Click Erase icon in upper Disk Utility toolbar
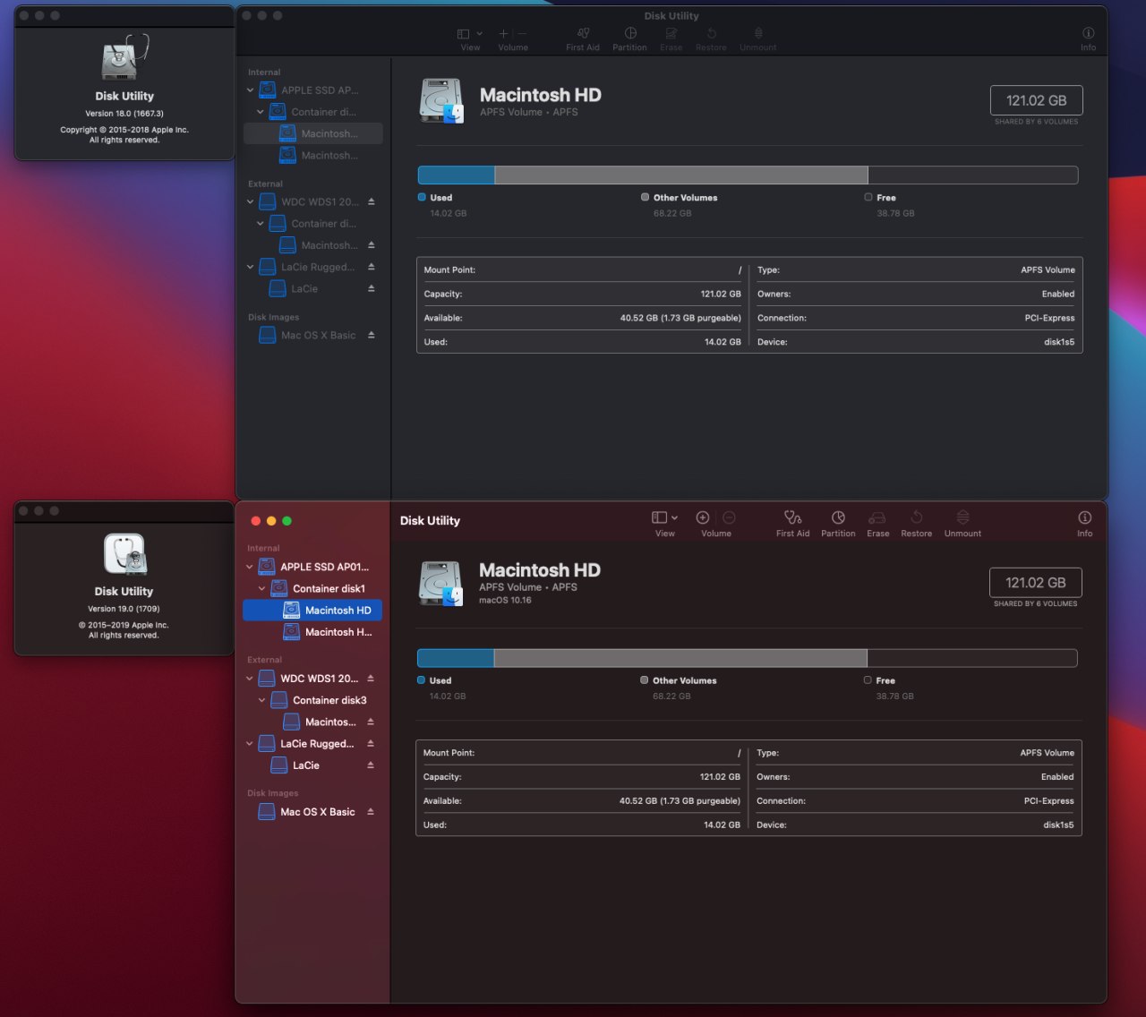 [671, 33]
